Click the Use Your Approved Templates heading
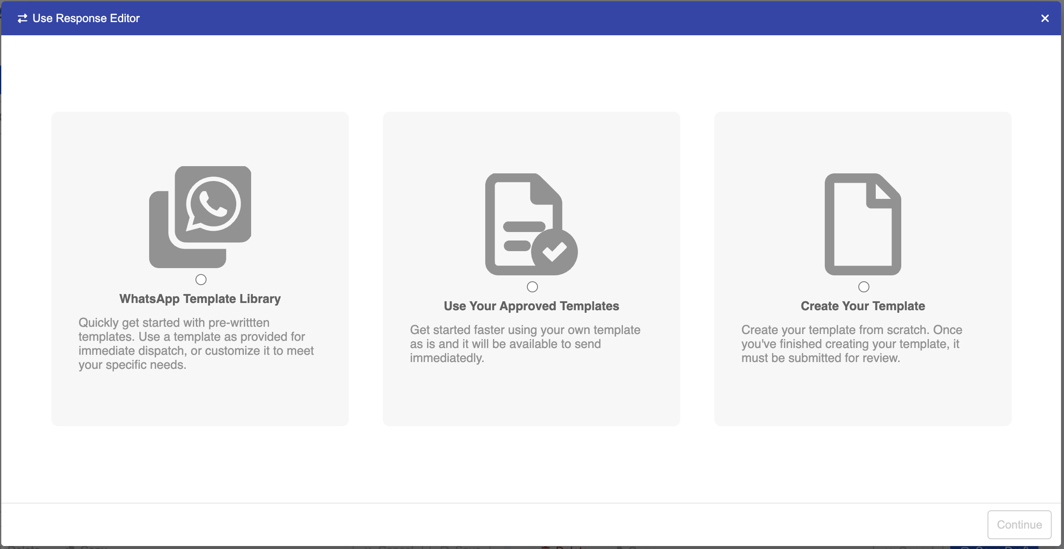 [x=531, y=306]
